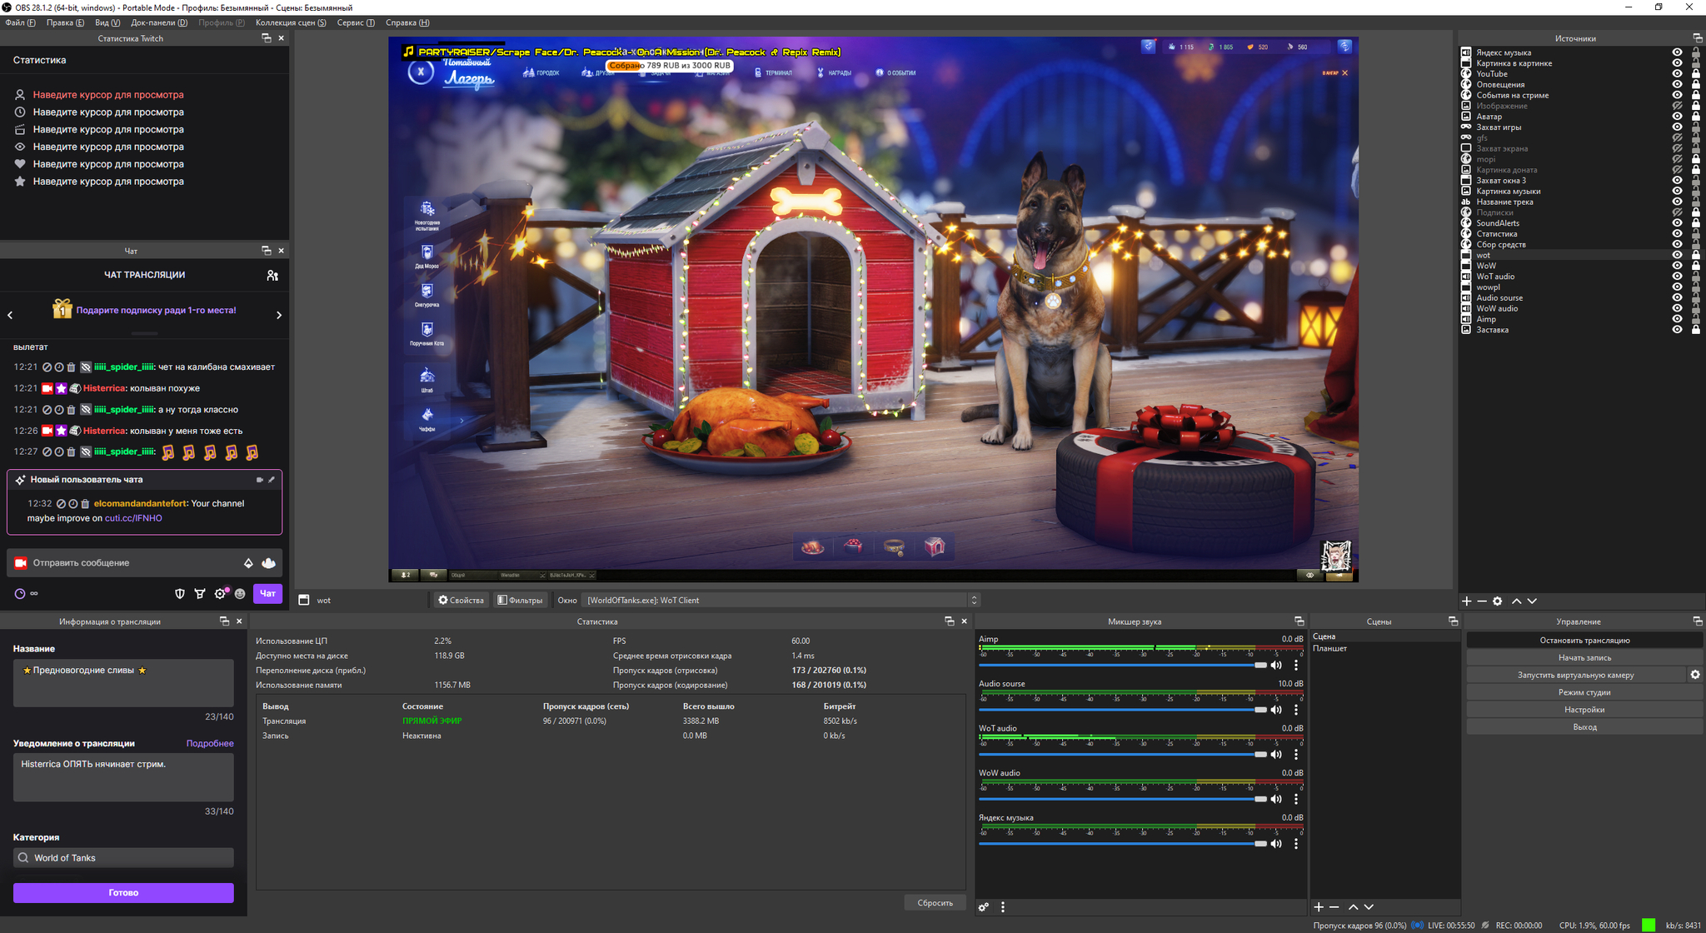Move scene up in Scenes panel
This screenshot has width=1706, height=933.
pos(1354,907)
